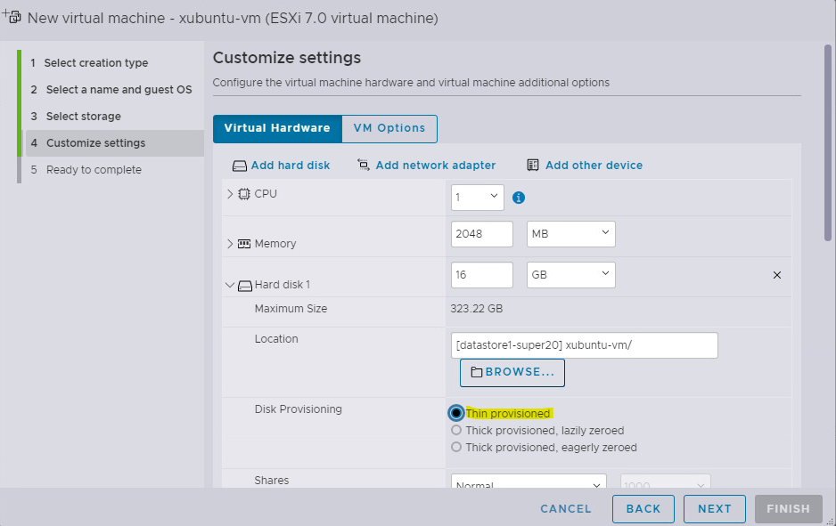836x526 pixels.
Task: Select Thick provisioned, eagerly zeroed
Action: click(x=456, y=448)
